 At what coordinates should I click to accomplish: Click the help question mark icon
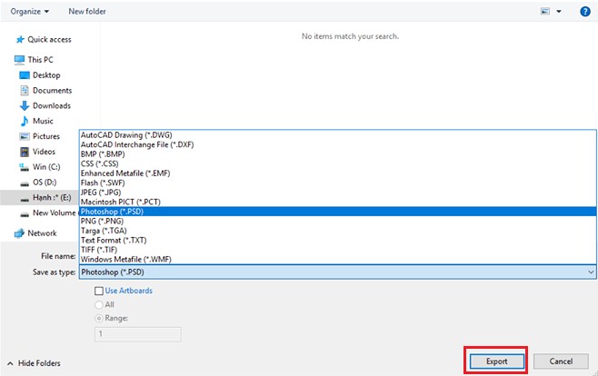point(585,11)
